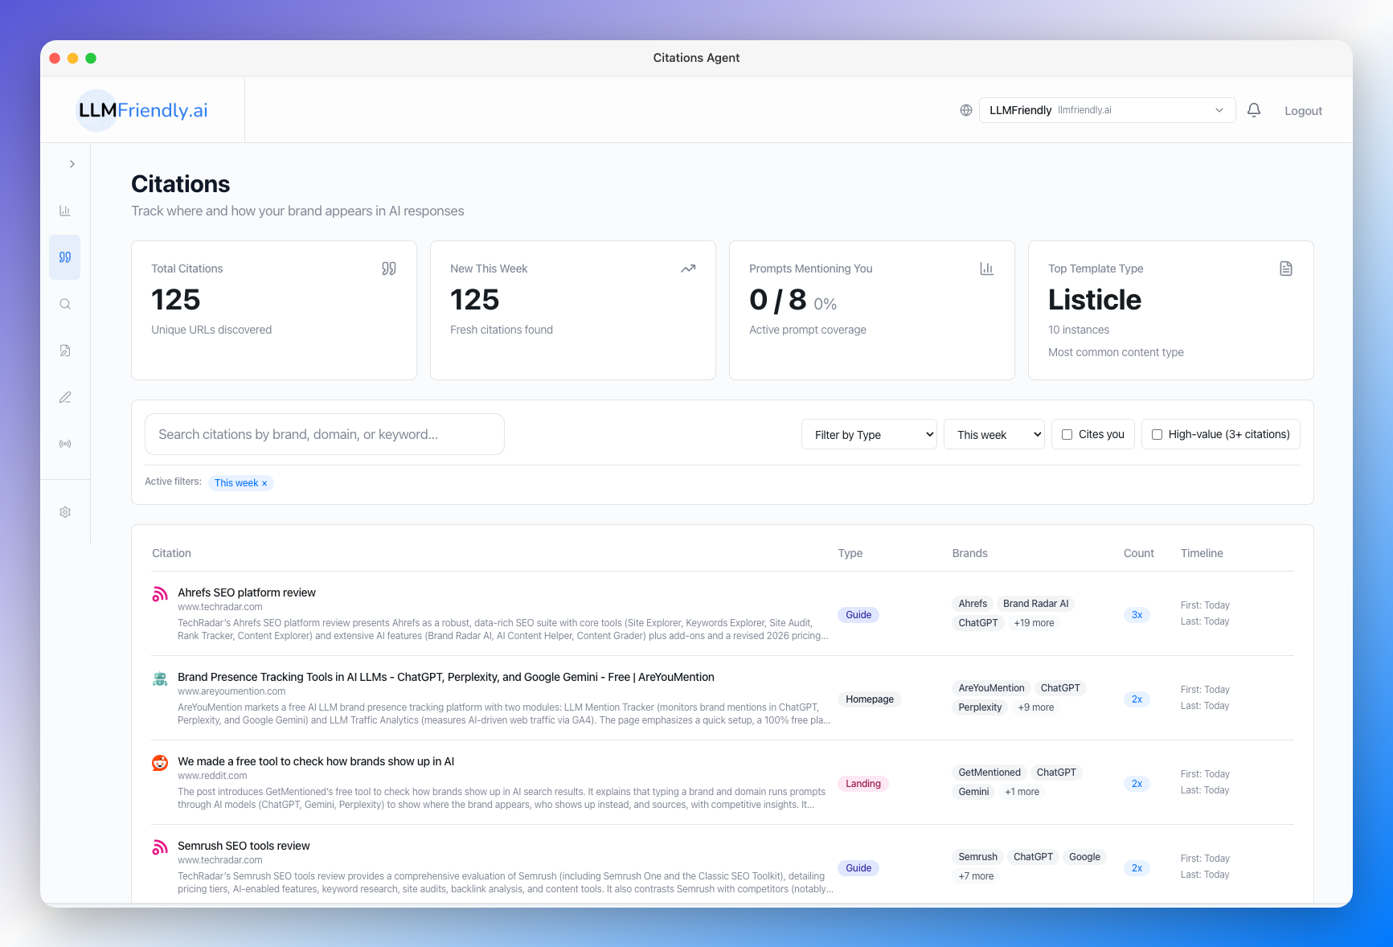Screen dimensions: 1393x947
Task: Click the notifications bell icon
Action: click(x=1254, y=110)
